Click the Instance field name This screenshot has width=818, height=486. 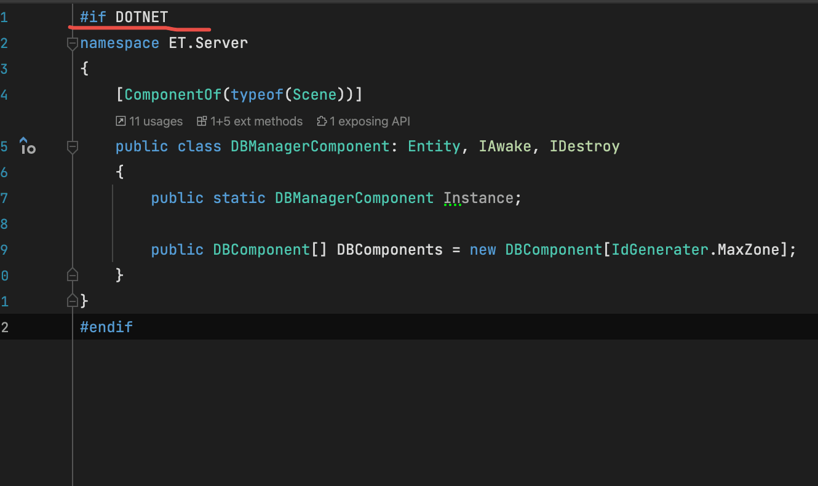coord(478,198)
